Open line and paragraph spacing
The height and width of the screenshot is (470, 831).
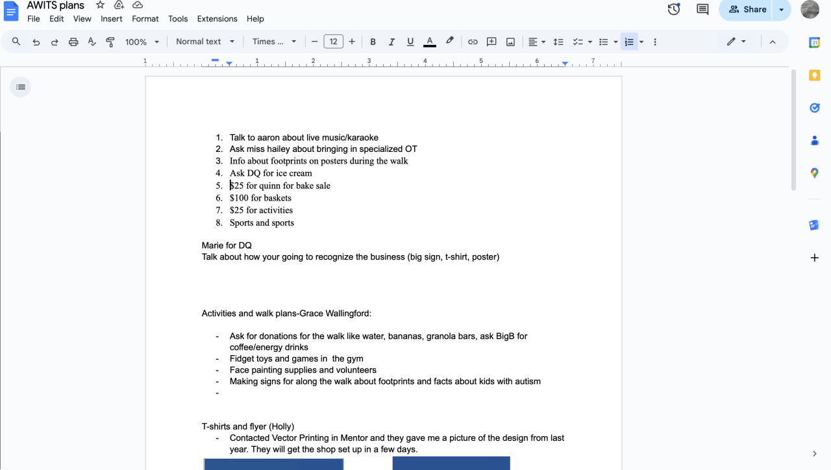click(x=558, y=42)
